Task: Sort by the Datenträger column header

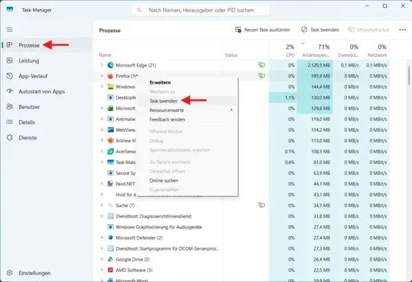Action: [x=347, y=50]
